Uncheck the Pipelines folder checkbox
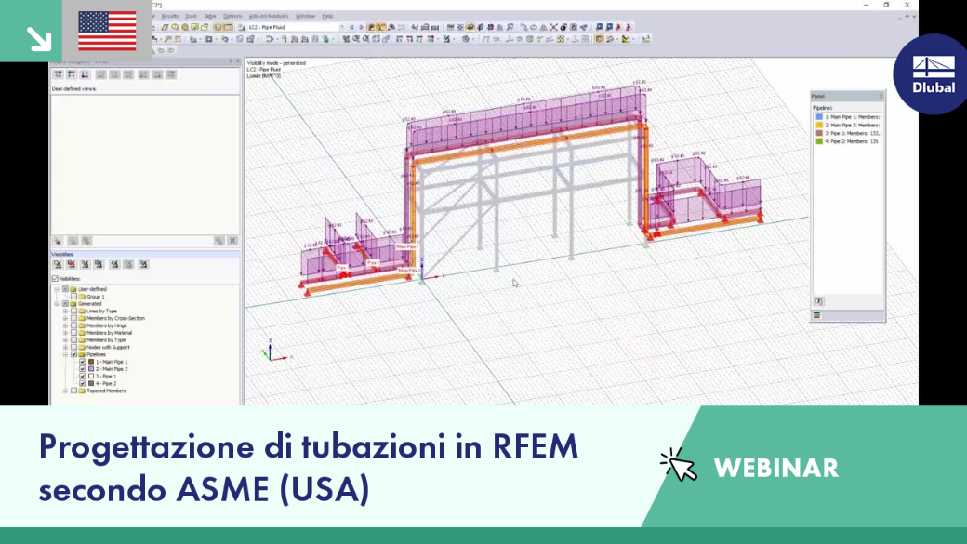967x544 pixels. point(74,354)
